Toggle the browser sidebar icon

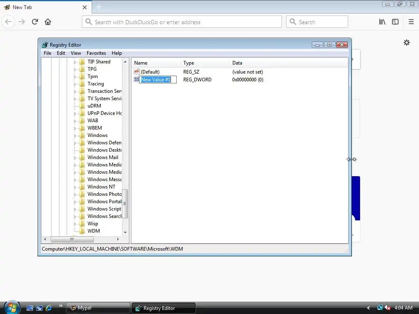tap(395, 22)
